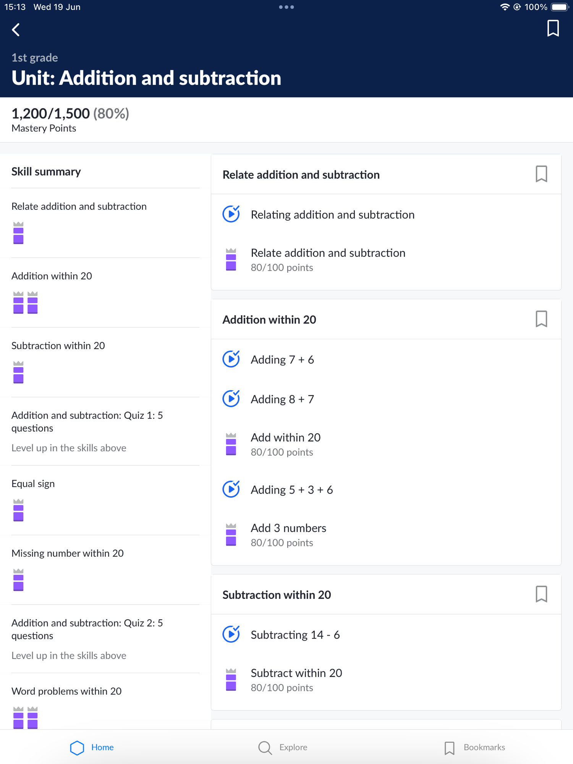Open Quiz 1 in the skill summary
This screenshot has height=764, width=573.
click(87, 422)
